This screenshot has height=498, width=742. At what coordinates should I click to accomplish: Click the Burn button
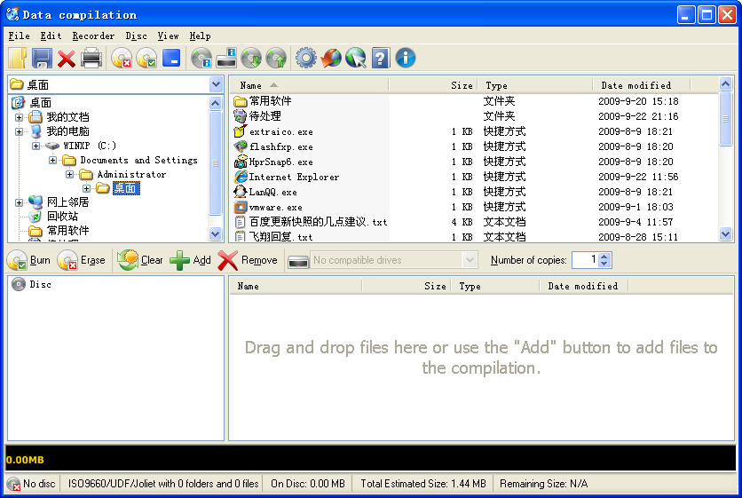(29, 260)
